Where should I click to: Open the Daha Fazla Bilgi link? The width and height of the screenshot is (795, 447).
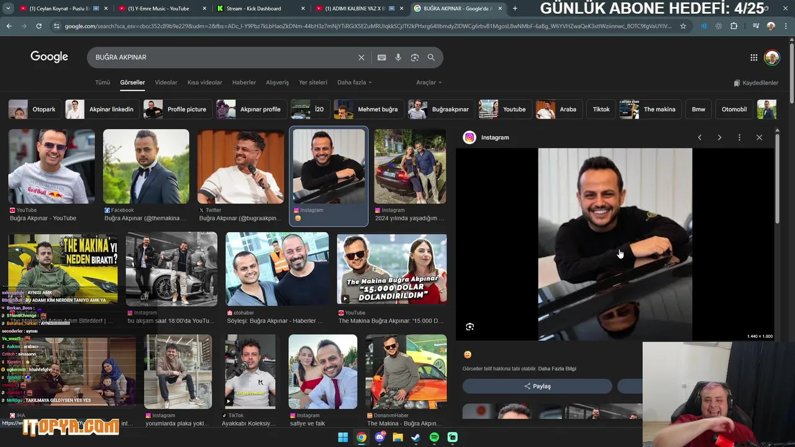557,369
